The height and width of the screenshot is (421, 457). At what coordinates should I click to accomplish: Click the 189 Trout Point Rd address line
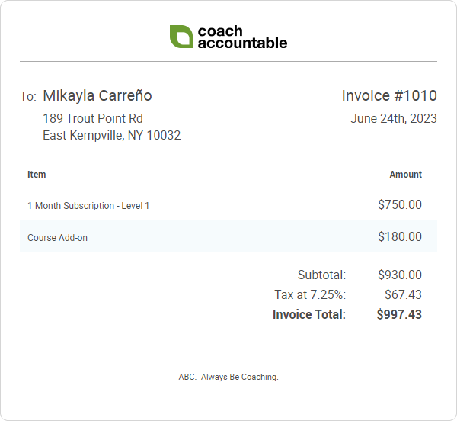[93, 118]
